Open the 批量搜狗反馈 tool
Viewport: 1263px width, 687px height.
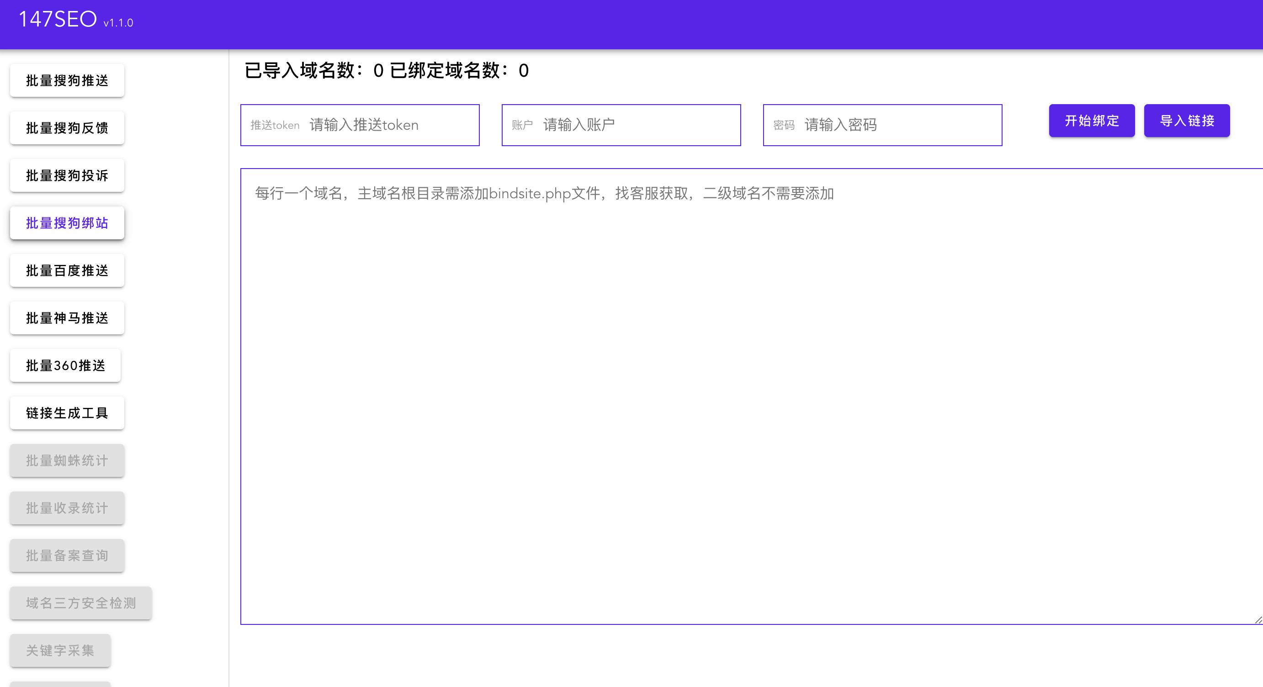point(67,127)
